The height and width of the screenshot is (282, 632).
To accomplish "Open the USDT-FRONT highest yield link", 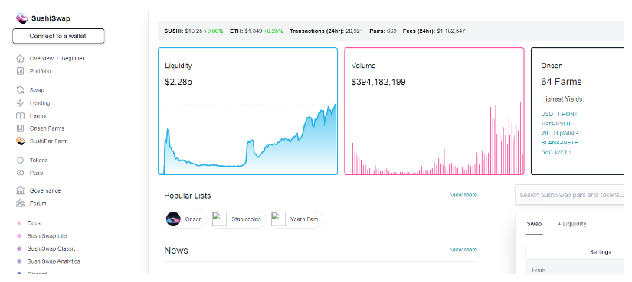I will click(559, 114).
